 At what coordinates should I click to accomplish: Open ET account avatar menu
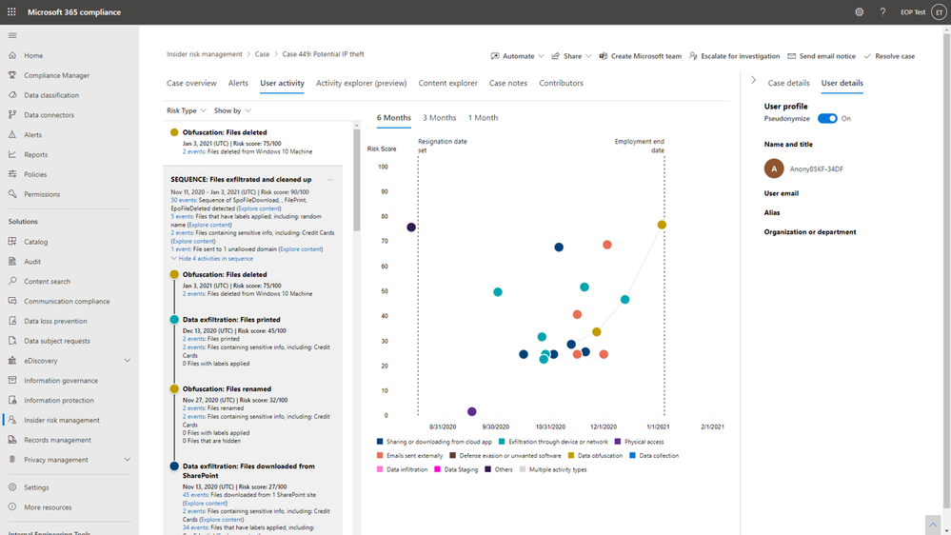coord(939,11)
